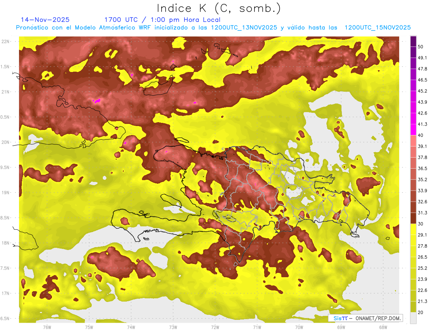Click the legend value 50
Screen dimensions: 430x332
coord(421,47)
